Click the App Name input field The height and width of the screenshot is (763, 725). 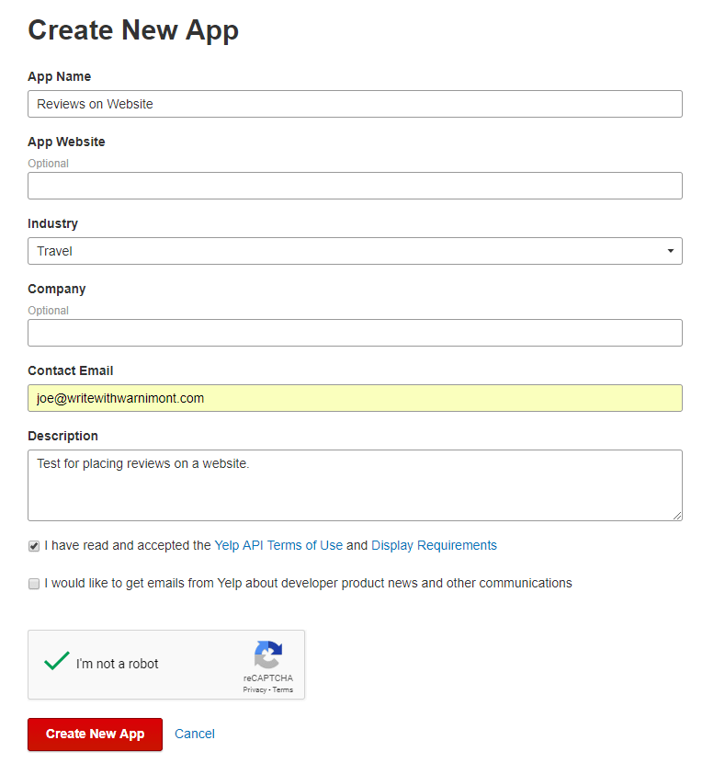pyautogui.click(x=355, y=104)
